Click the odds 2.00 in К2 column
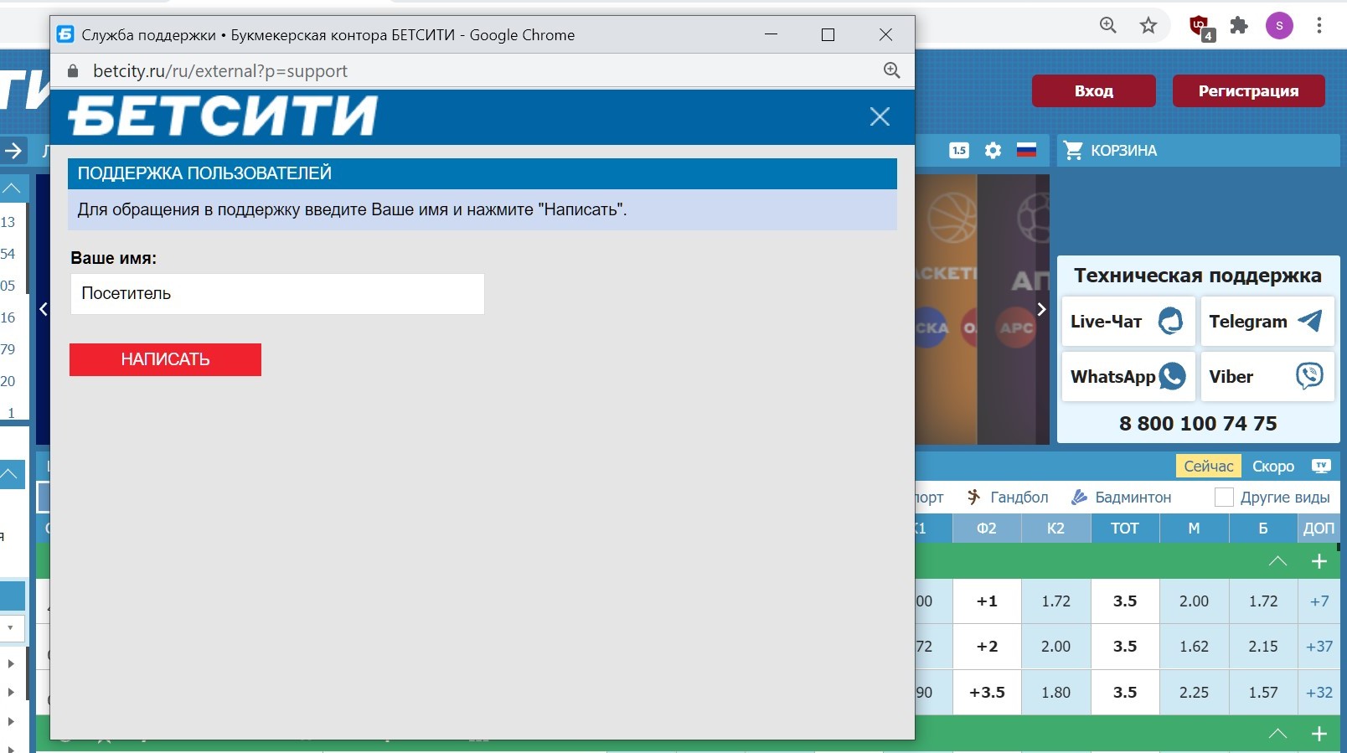The width and height of the screenshot is (1347, 753). pyautogui.click(x=1056, y=647)
